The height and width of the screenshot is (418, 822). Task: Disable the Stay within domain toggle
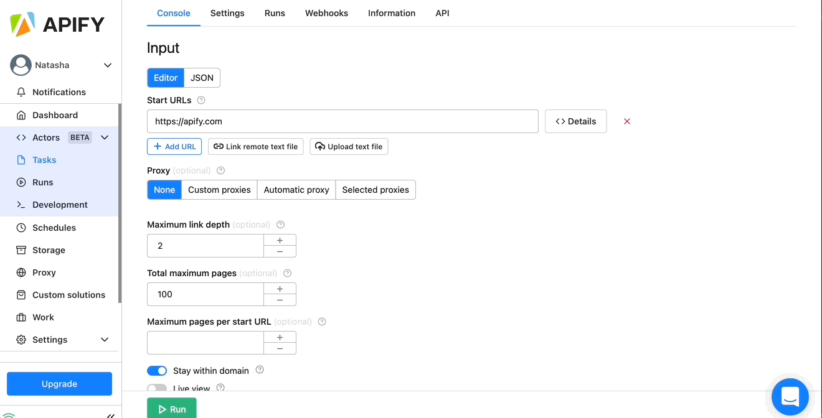click(x=157, y=371)
